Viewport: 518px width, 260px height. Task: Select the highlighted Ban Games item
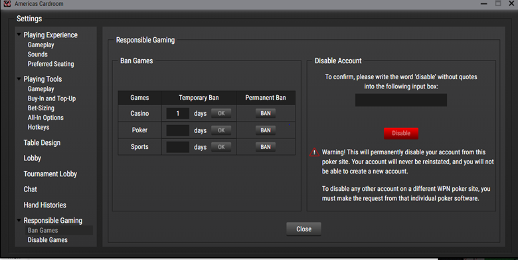pyautogui.click(x=59, y=230)
